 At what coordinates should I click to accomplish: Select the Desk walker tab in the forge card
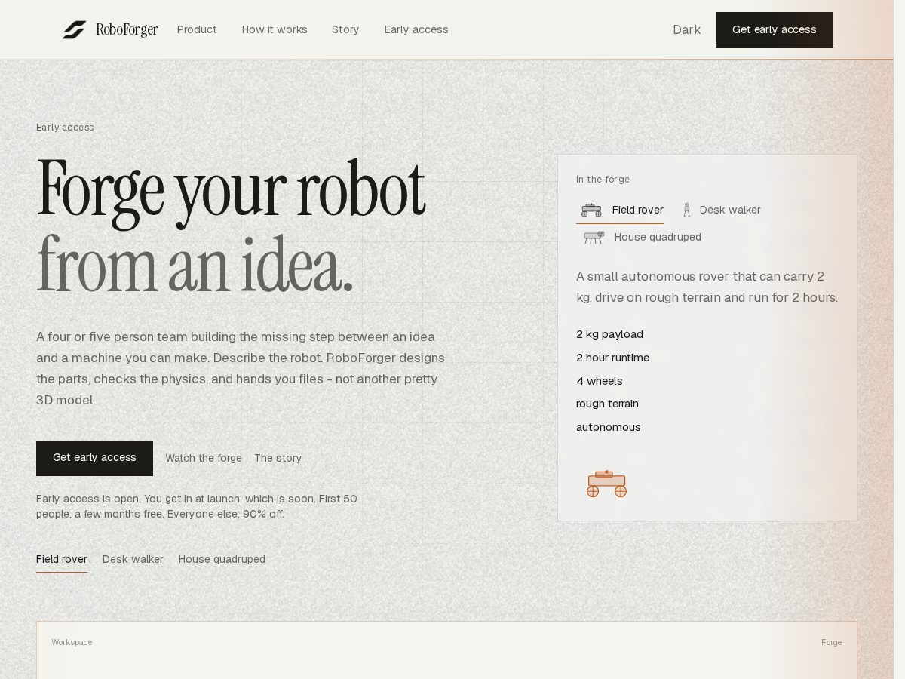(x=721, y=210)
